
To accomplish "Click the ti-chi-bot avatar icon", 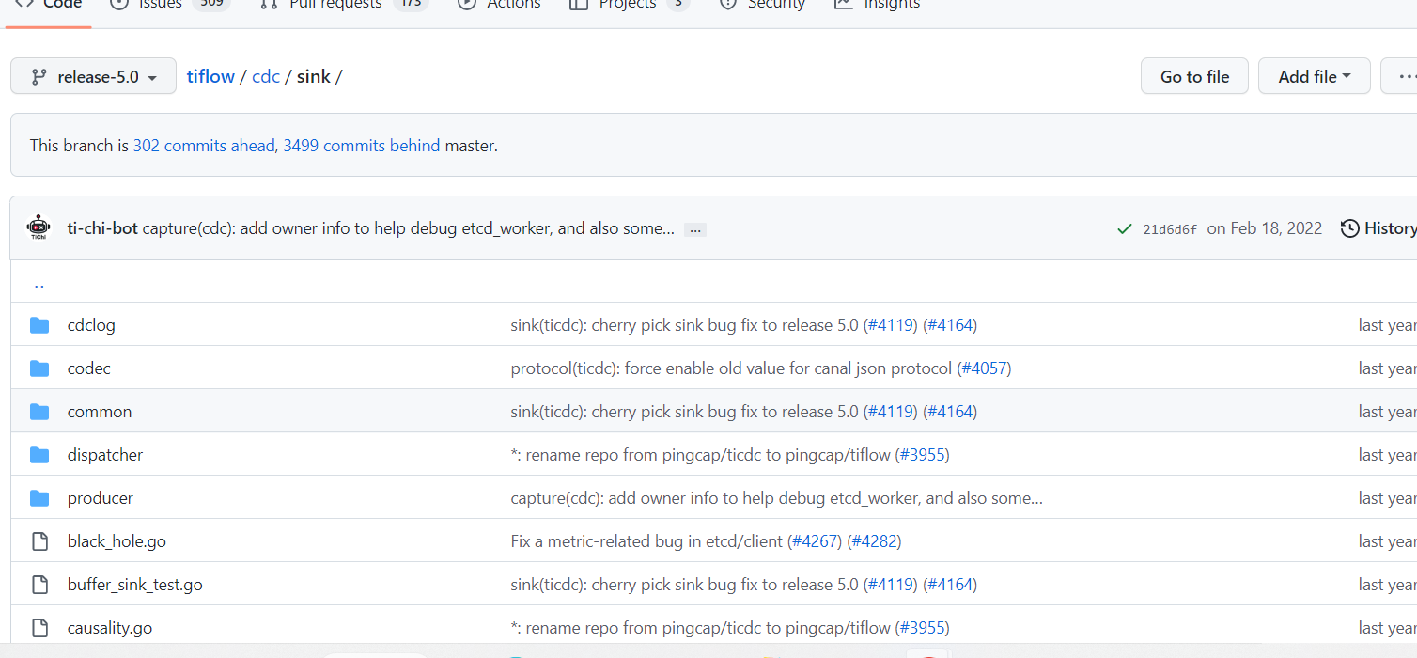I will click(x=39, y=228).
